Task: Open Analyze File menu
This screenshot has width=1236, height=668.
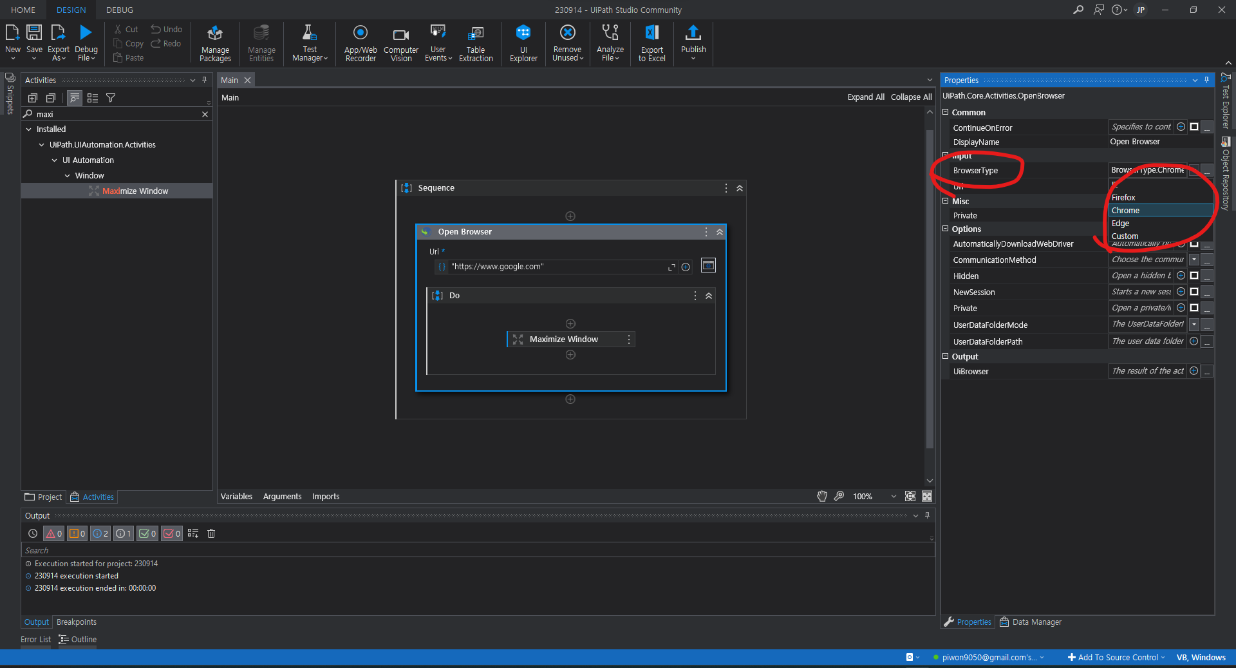Action: (x=610, y=43)
